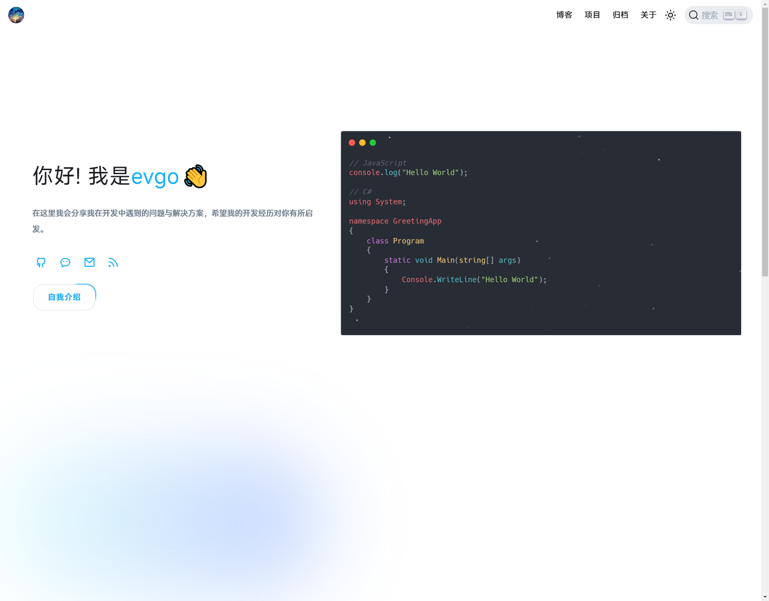Click the 自我介绍 button
Image resolution: width=769 pixels, height=601 pixels.
click(x=64, y=296)
